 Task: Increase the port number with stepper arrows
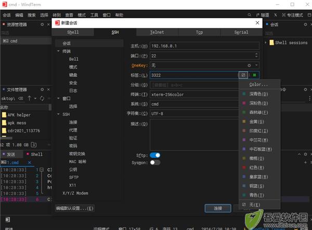256,54
